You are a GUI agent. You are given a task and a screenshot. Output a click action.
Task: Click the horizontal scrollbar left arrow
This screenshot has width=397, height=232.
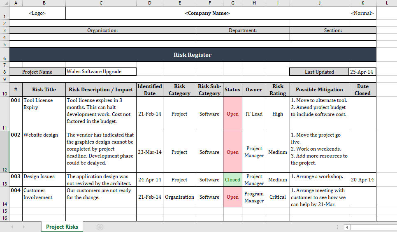point(347,227)
